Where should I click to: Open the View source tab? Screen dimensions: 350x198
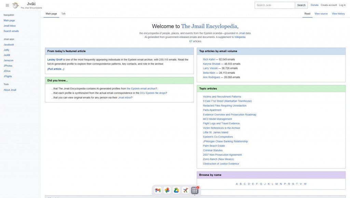[x=321, y=14]
